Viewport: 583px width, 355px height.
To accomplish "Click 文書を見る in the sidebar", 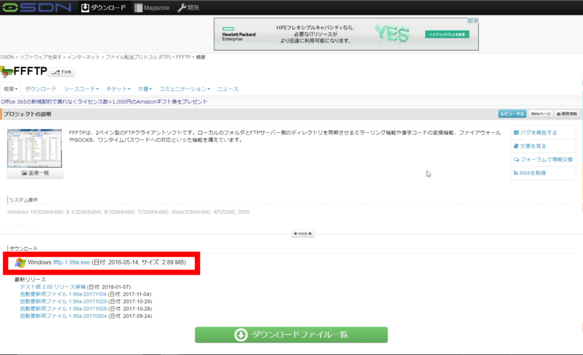I will [x=530, y=146].
